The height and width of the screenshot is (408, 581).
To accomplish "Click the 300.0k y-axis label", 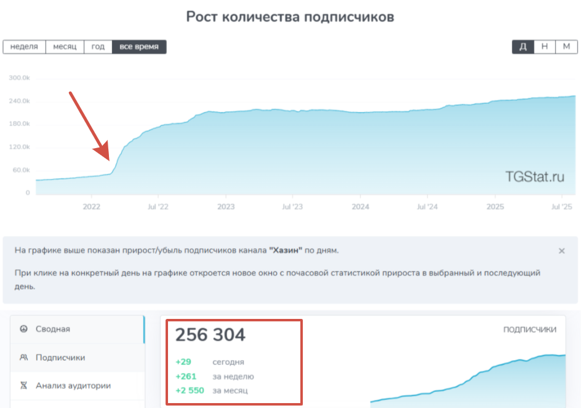I will pyautogui.click(x=19, y=77).
